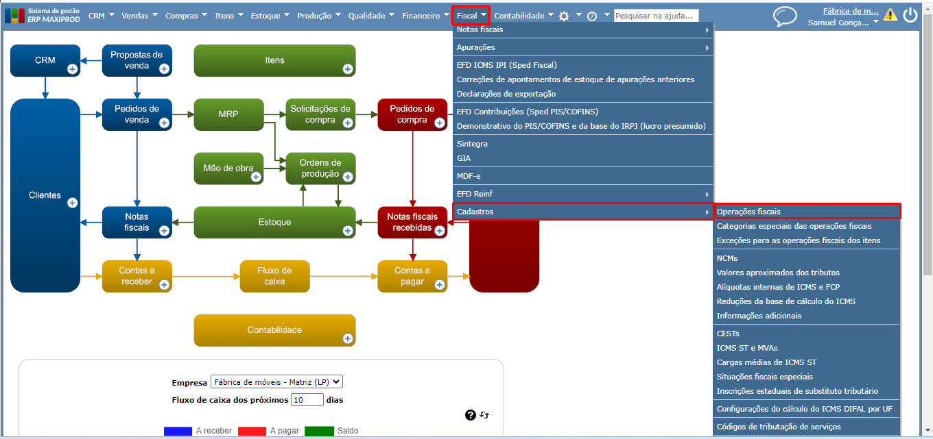
Task: Click plus icon on Itens block
Action: click(348, 69)
